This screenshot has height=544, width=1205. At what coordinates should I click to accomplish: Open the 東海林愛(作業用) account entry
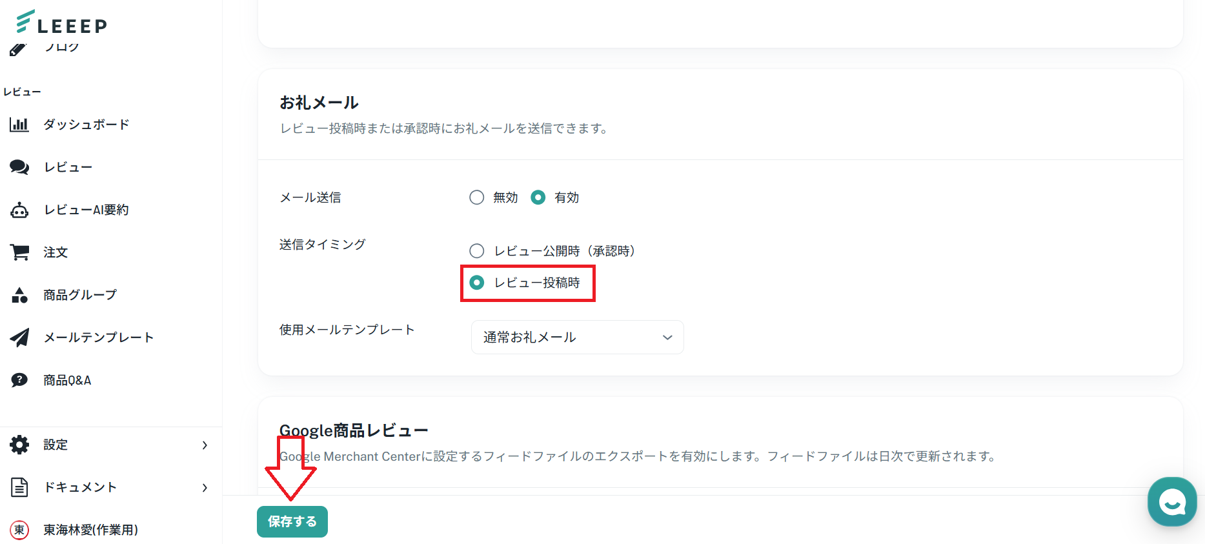pos(90,530)
